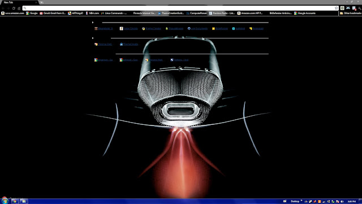Screen dimensions: 362x204
Task: Go back with the browser back arrow
Action: click(x=3, y=8)
